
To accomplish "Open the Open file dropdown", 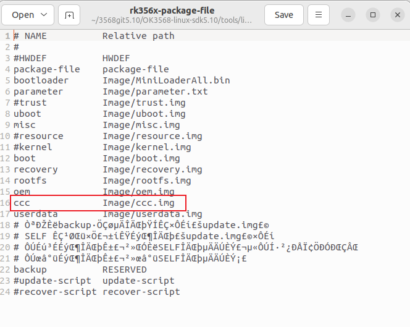I will coord(29,14).
